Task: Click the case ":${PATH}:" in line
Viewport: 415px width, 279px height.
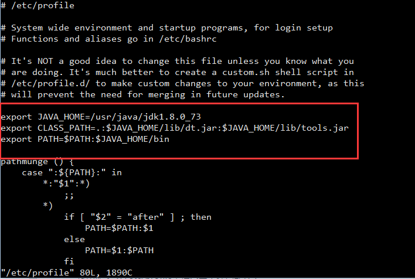Action: coord(72,172)
